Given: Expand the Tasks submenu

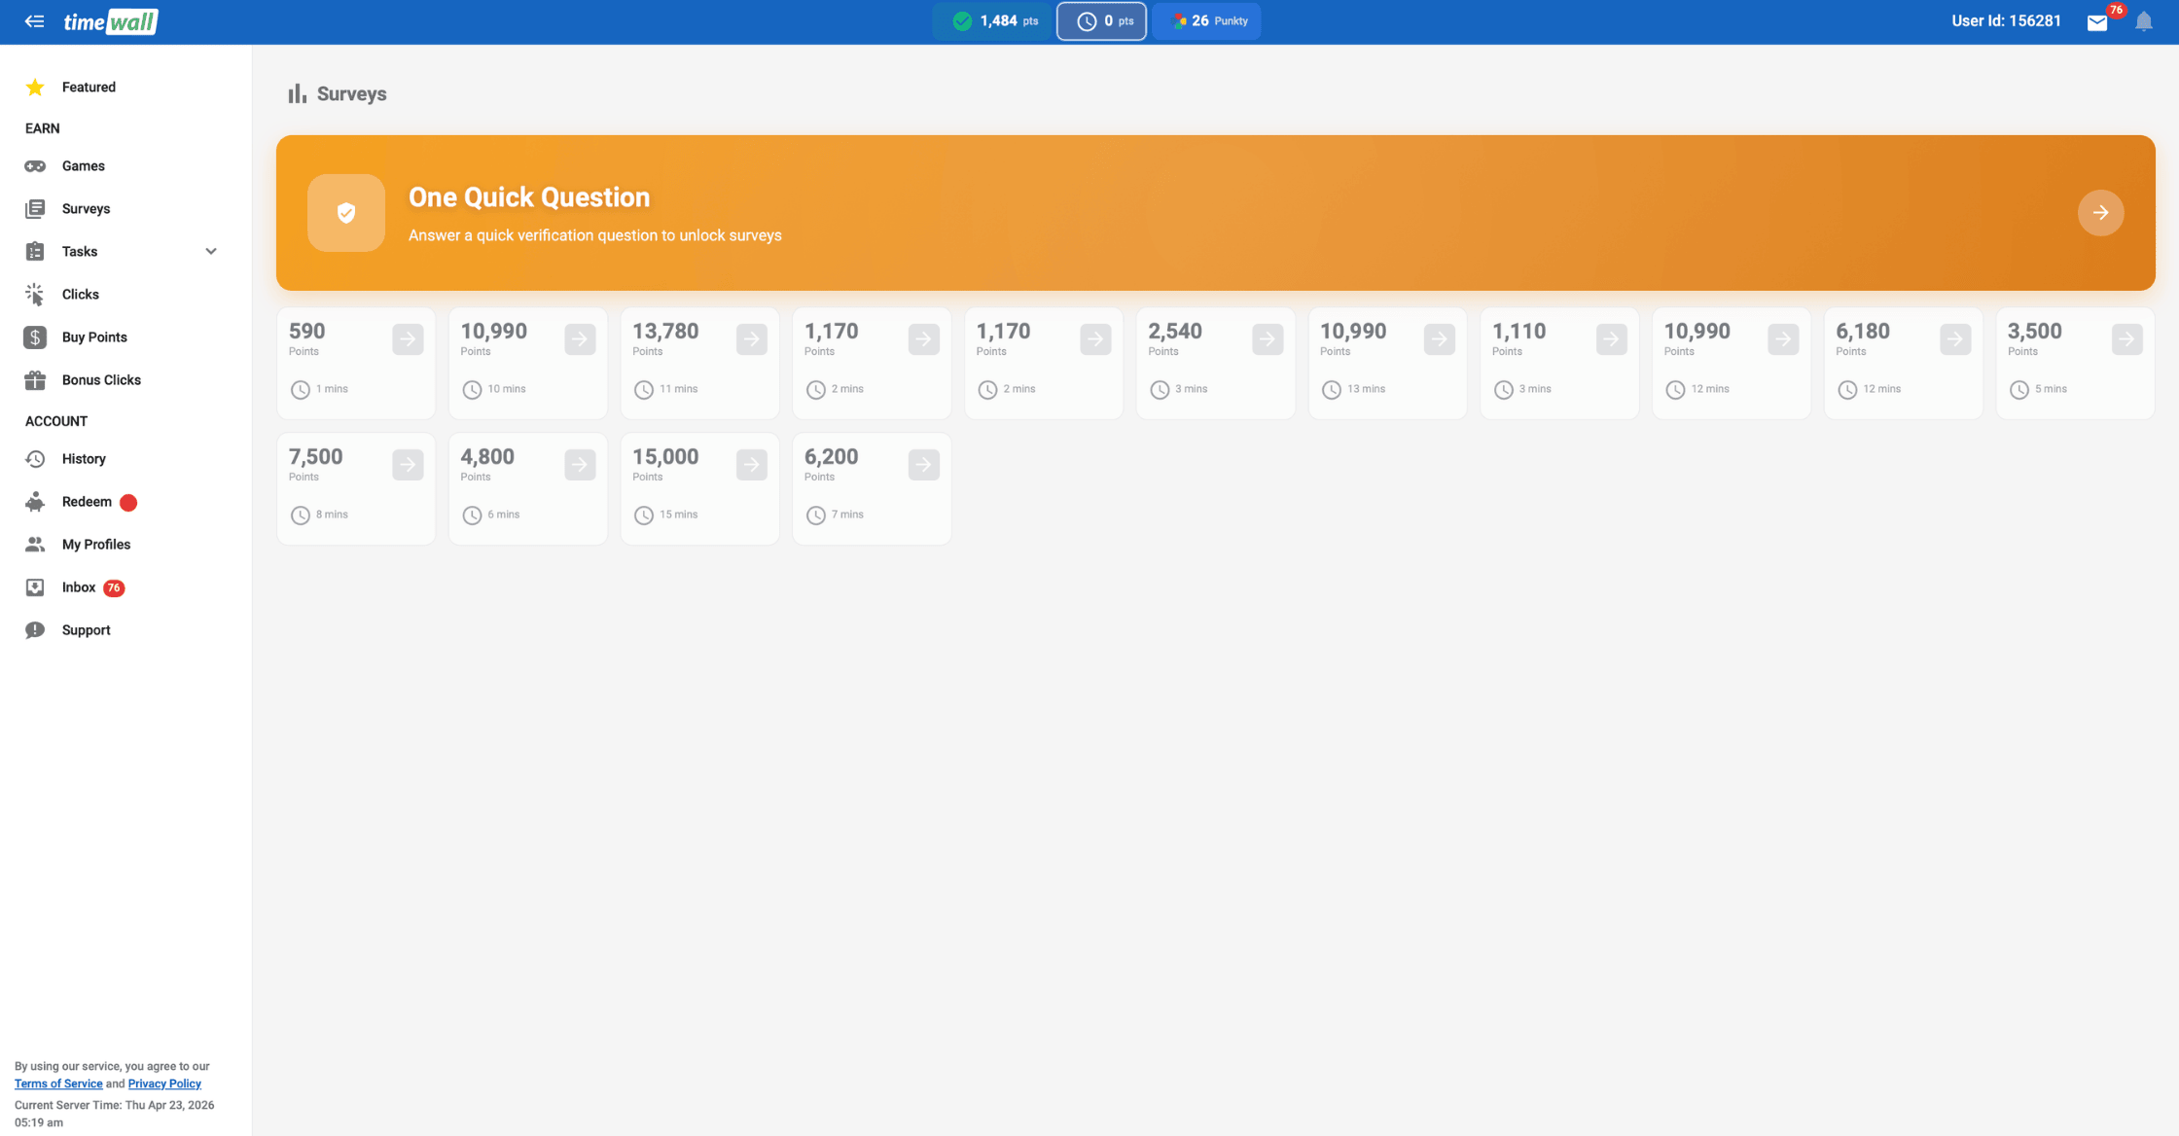Looking at the screenshot, I should [211, 251].
